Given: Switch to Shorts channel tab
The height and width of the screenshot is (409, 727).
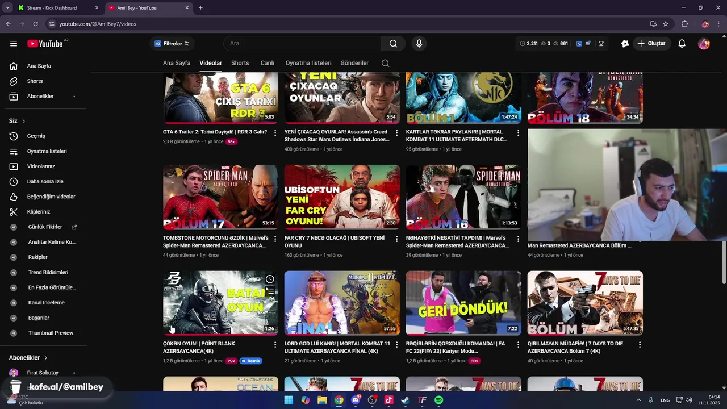Looking at the screenshot, I should [240, 63].
